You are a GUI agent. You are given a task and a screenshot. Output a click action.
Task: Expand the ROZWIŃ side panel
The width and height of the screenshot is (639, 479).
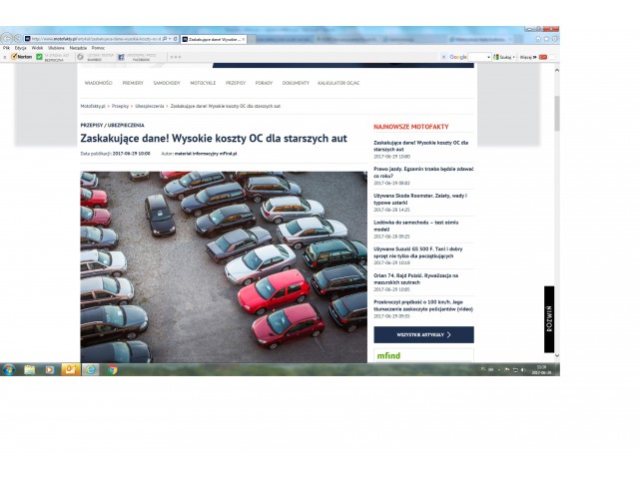click(x=548, y=319)
